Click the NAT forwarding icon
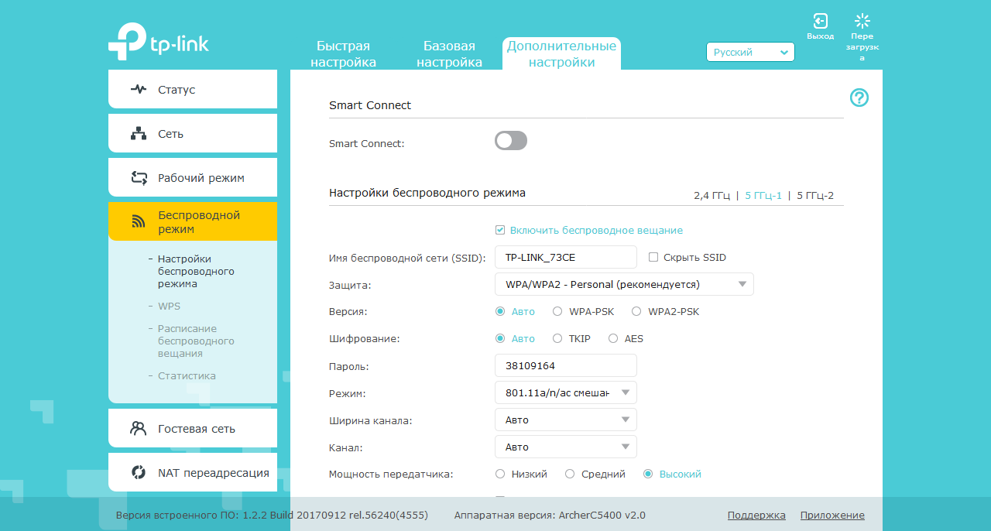The height and width of the screenshot is (531, 991). click(139, 473)
